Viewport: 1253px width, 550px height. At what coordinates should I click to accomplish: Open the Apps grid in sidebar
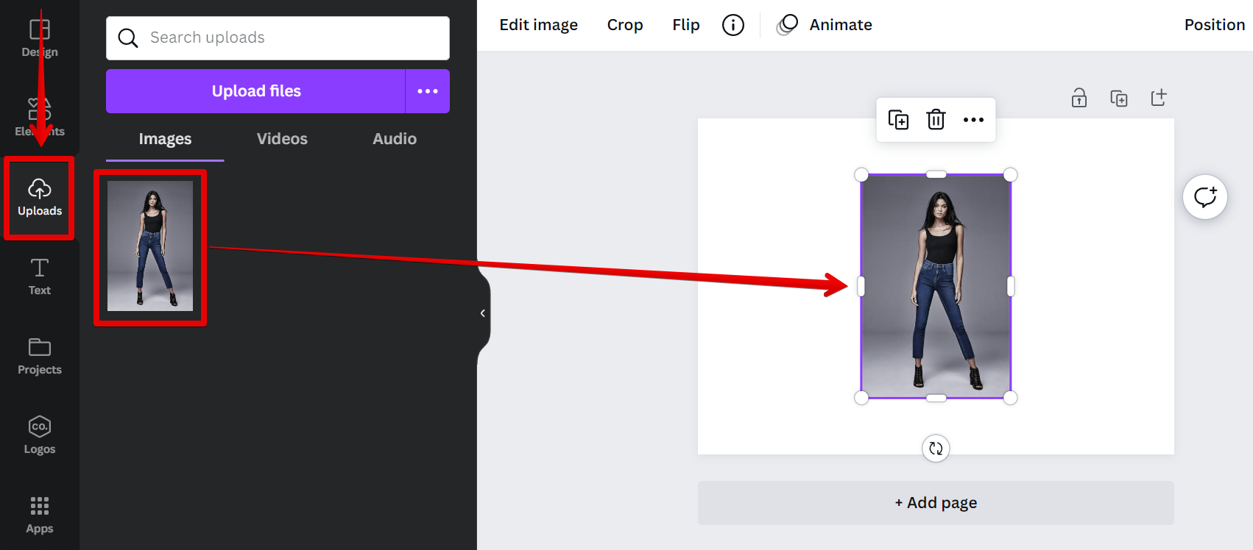click(x=40, y=515)
